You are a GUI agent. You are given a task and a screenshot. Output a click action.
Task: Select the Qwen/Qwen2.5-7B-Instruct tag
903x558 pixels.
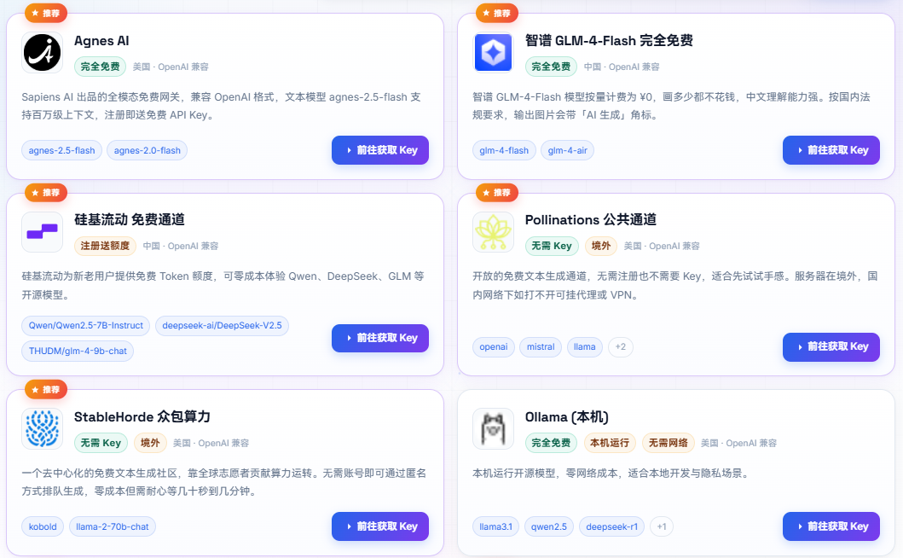click(x=86, y=326)
